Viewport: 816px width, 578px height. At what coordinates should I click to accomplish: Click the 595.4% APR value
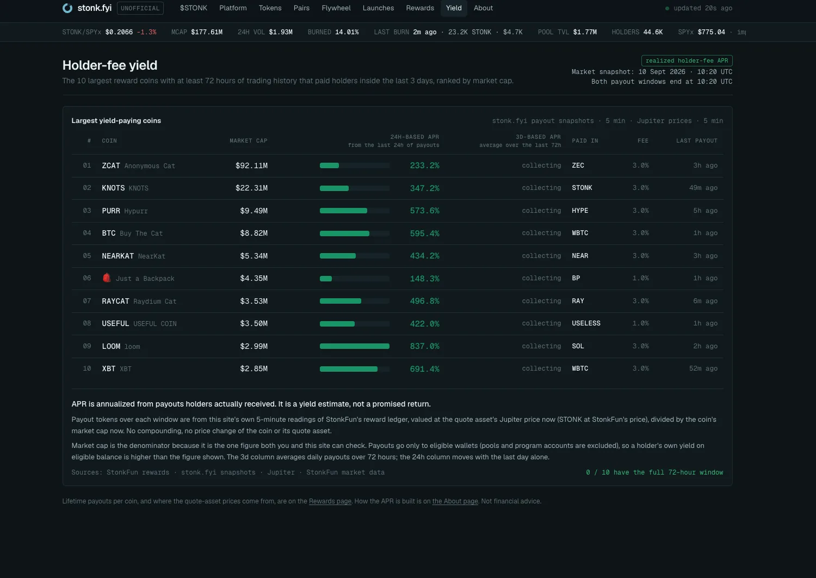click(424, 233)
